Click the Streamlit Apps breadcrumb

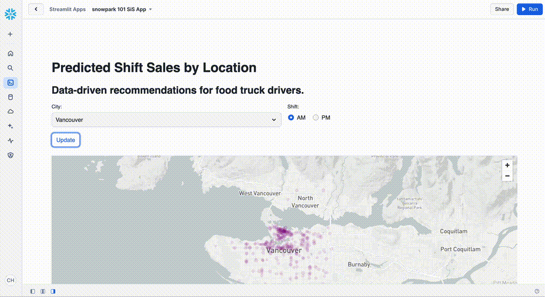[x=67, y=9]
